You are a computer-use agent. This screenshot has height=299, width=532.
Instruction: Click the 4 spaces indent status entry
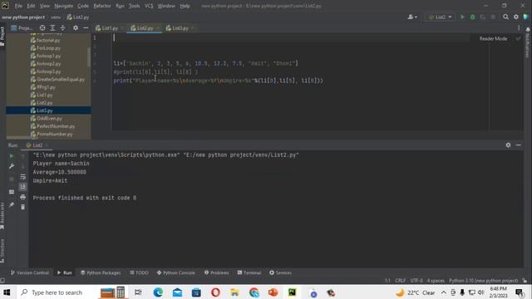tap(436, 281)
